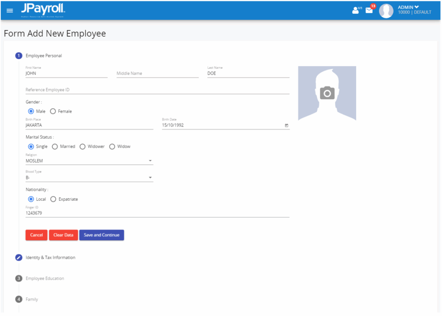Open the Blood Type dropdown
This screenshot has height=316, width=442.
pyautogui.click(x=150, y=177)
